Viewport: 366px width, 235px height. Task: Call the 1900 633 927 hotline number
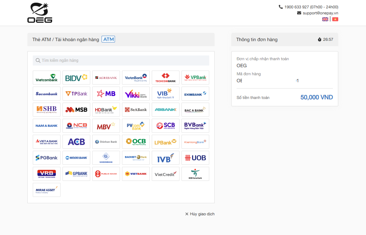coord(296,7)
